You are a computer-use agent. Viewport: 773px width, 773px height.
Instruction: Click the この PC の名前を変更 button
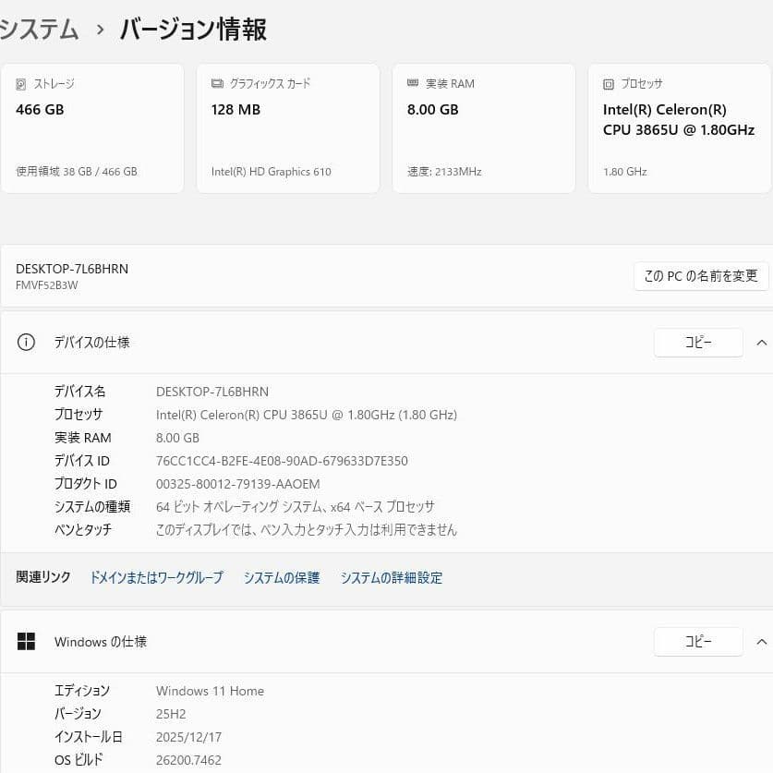click(x=700, y=275)
